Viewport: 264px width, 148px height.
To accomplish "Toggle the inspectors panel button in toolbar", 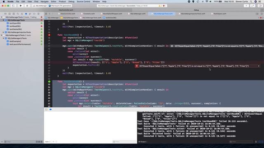I will tap(260, 6).
